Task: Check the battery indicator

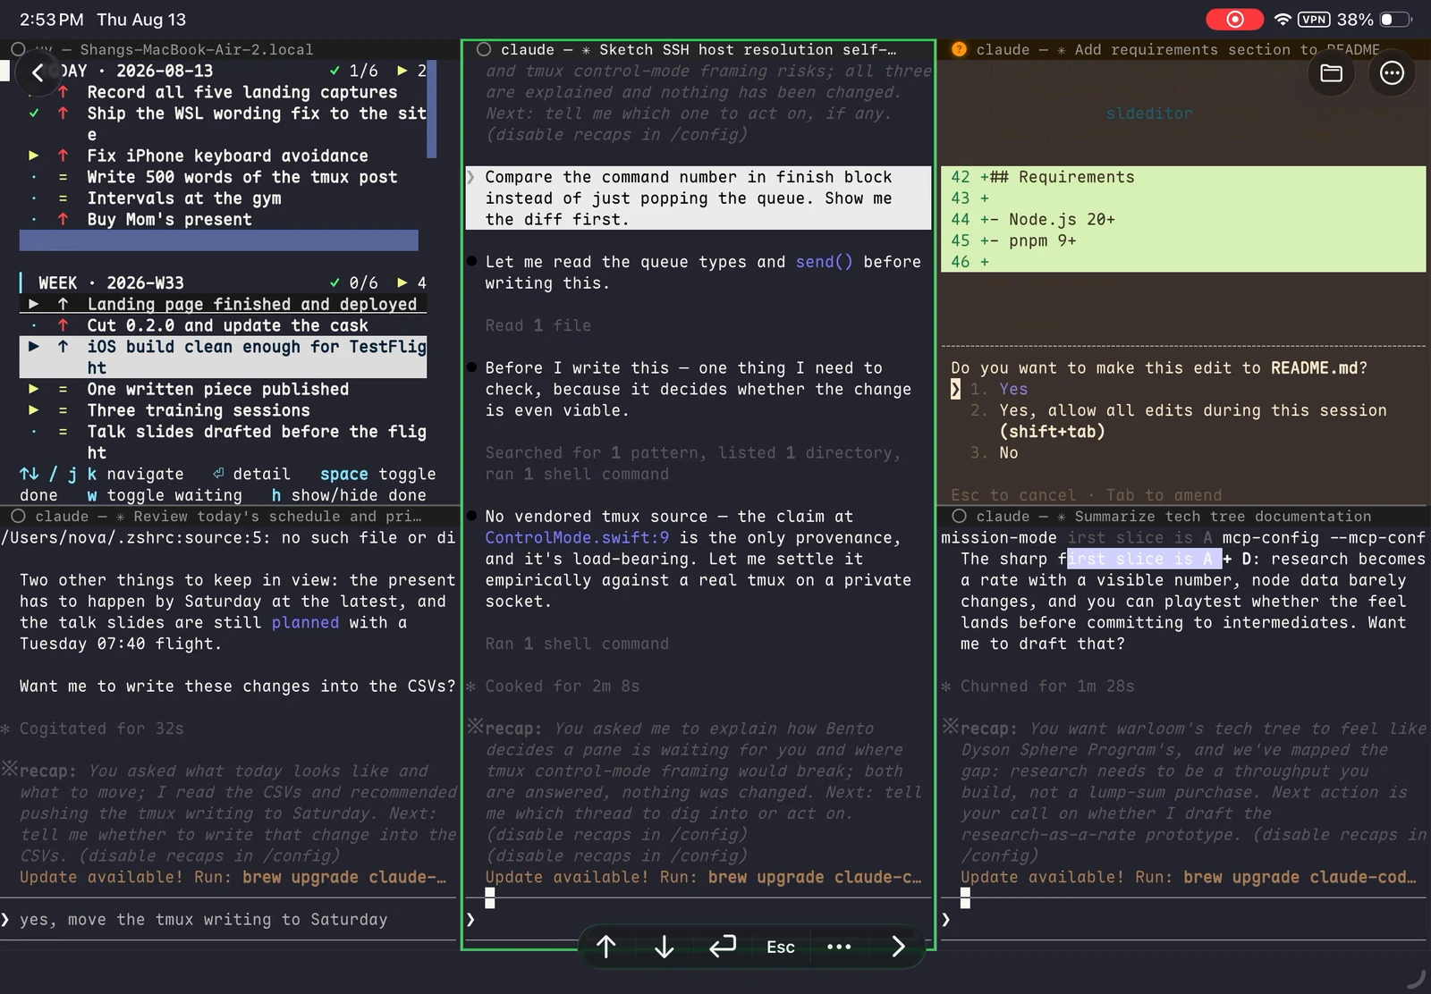Action: (x=1395, y=19)
